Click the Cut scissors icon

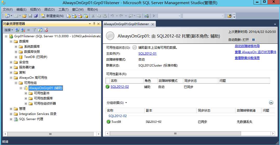click(93, 16)
